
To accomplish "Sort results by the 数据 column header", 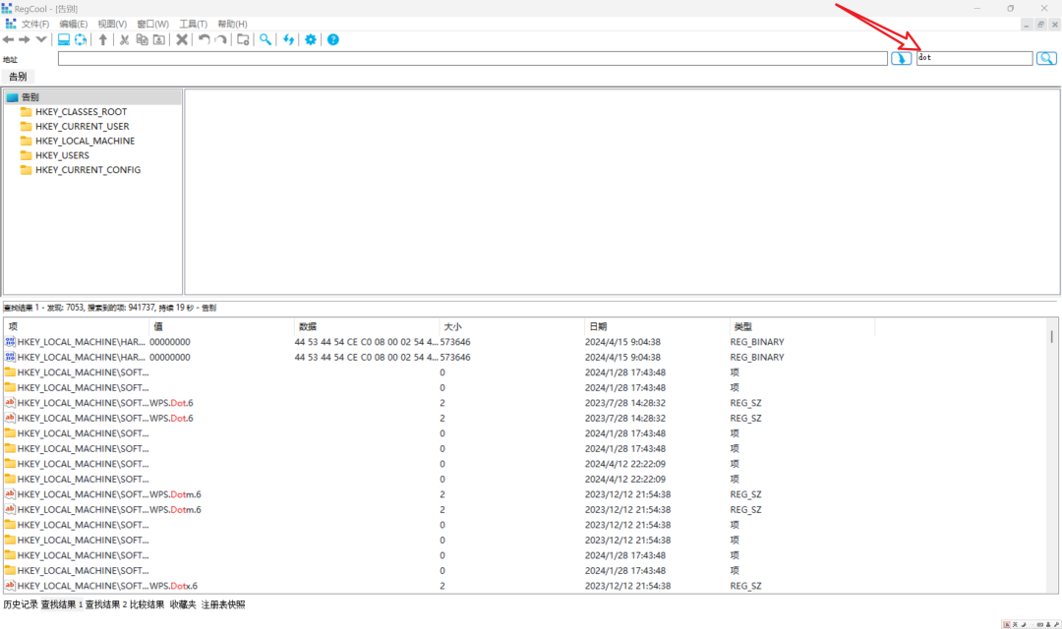I will (367, 326).
